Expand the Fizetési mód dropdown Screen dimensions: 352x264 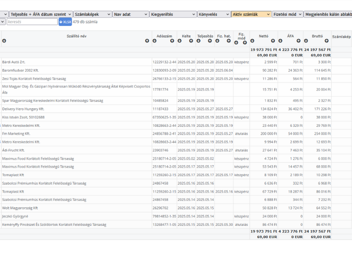pyautogui.click(x=287, y=15)
